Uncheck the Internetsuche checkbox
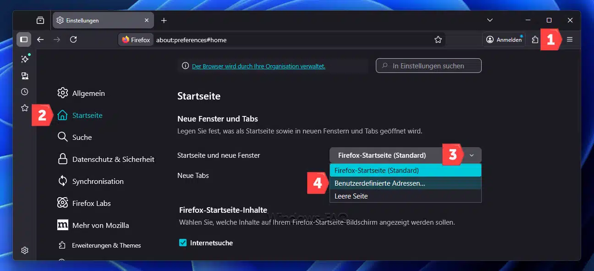The height and width of the screenshot is (271, 594). (183, 243)
